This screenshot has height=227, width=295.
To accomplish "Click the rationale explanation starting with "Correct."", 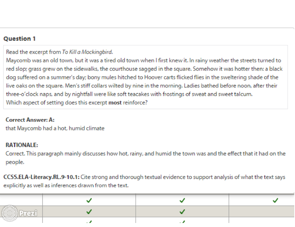I will [146, 158].
